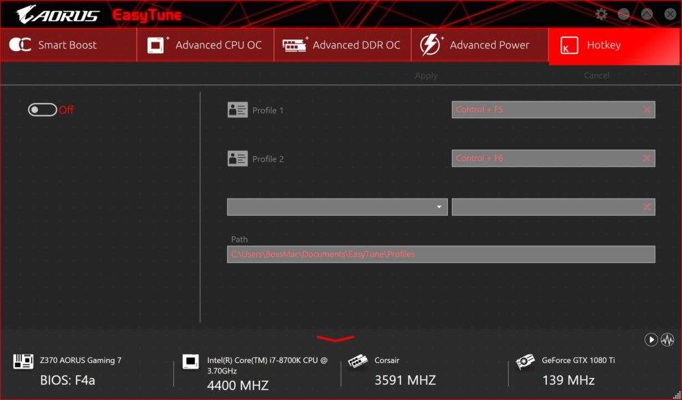Click the GeForce GTX 1080 Ti label
This screenshot has height=400, width=682.
[578, 360]
